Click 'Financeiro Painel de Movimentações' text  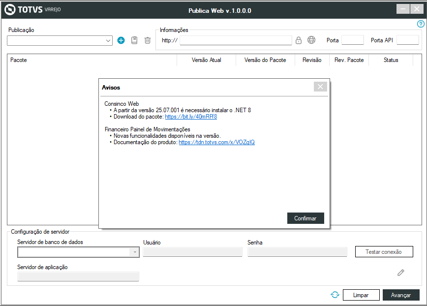pos(147,129)
